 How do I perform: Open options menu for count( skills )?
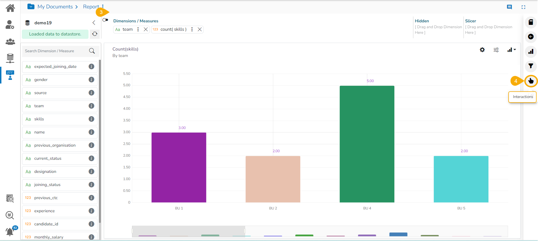click(x=192, y=29)
